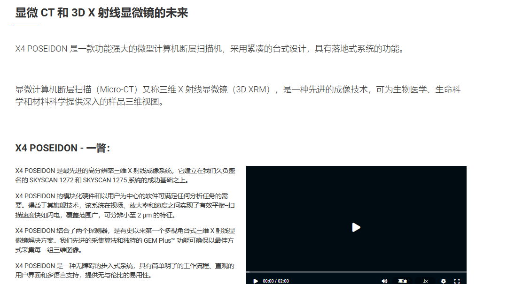Screen dimensions: 507x284
Task: Mute the video with the speaker icon
Action: pyautogui.click(x=384, y=281)
